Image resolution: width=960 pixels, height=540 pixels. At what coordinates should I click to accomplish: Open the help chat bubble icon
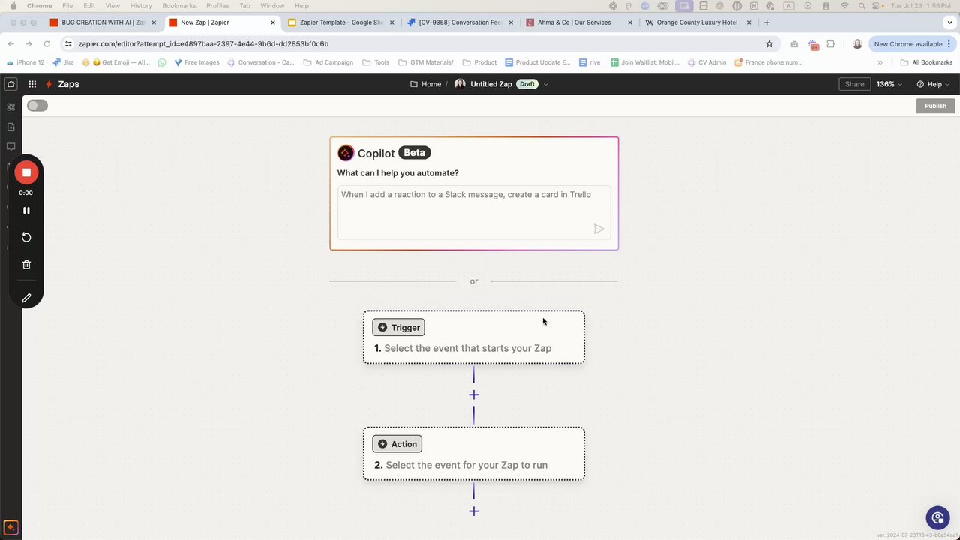coord(937,517)
